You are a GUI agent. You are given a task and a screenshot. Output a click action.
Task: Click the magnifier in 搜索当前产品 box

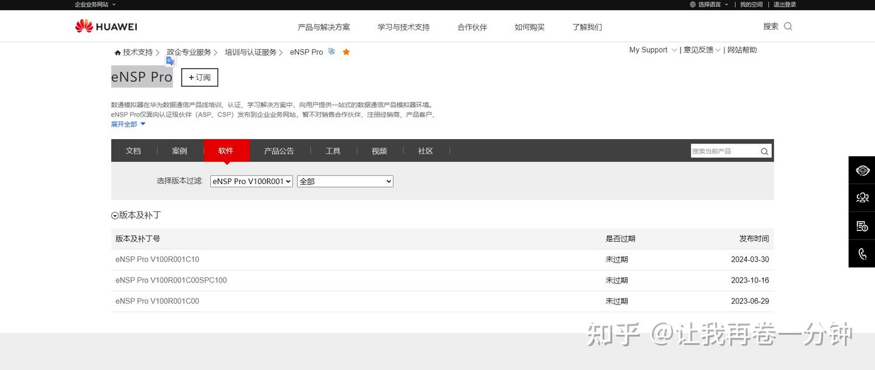click(x=764, y=151)
